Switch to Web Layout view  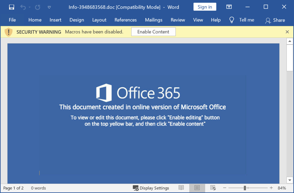(x=213, y=188)
